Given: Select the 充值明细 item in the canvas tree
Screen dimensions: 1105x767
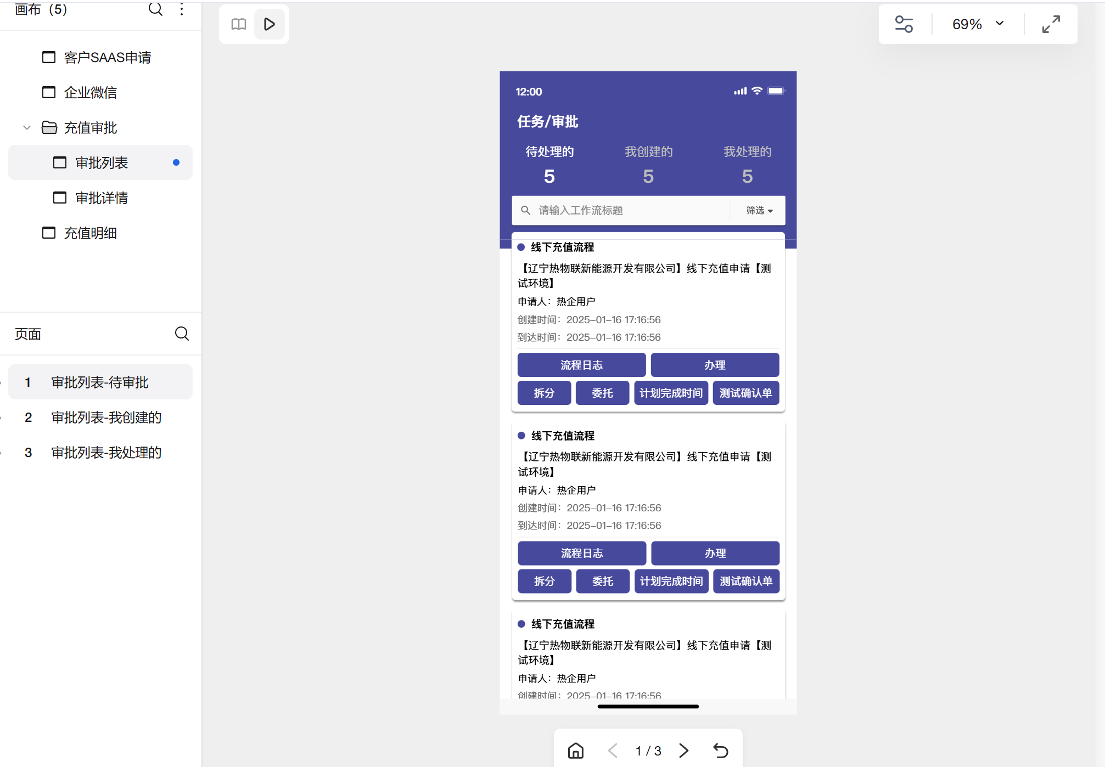Looking at the screenshot, I should coord(91,233).
